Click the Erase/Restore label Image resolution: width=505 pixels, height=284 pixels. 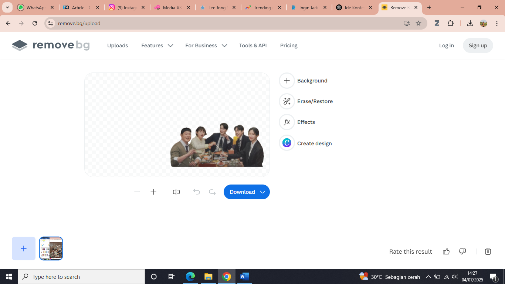coord(315,101)
